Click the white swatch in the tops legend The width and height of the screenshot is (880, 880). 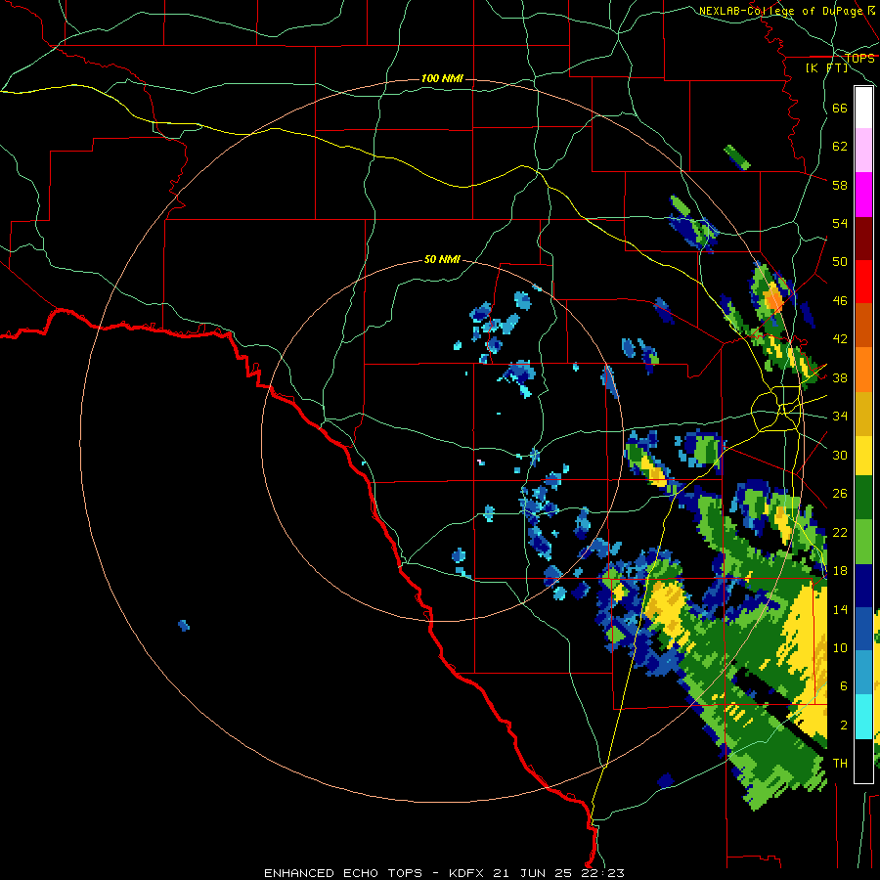pos(863,108)
